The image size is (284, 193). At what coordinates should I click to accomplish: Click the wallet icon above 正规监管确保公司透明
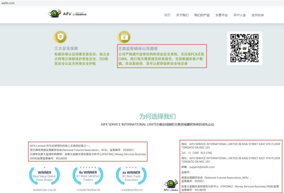click(x=124, y=37)
